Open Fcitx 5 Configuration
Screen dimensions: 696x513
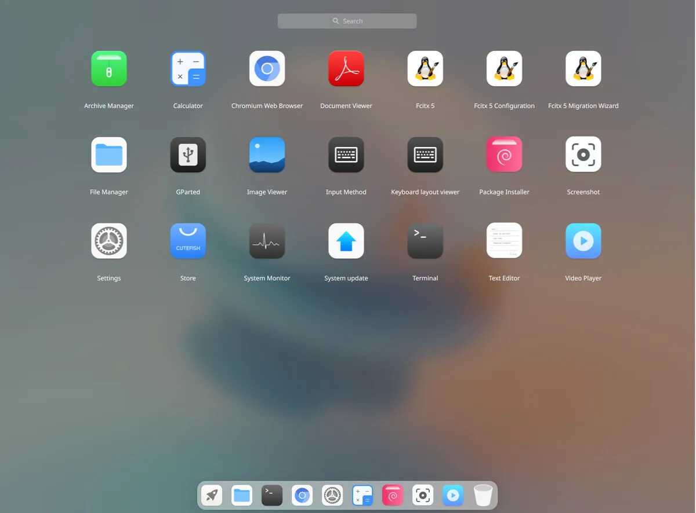(x=504, y=68)
